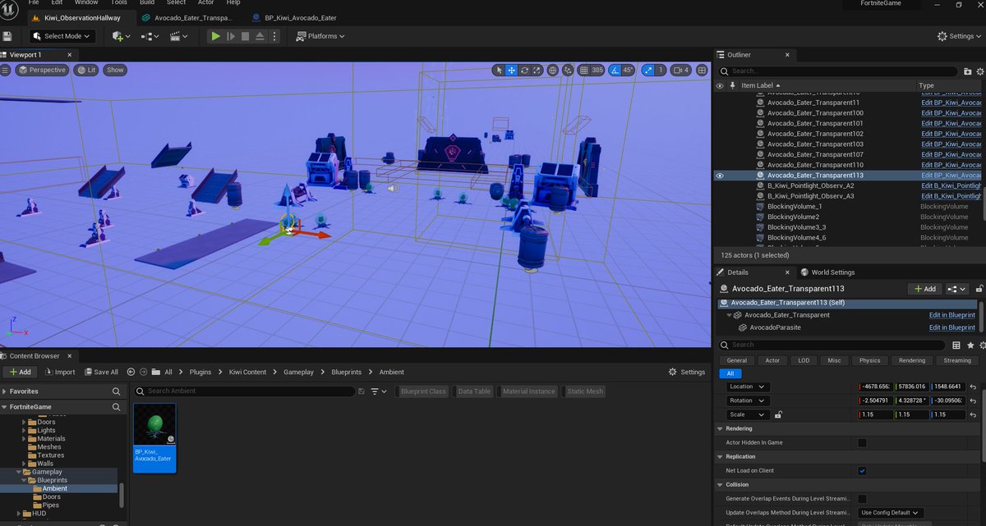The height and width of the screenshot is (526, 986).
Task: Open the Tools menu
Action: pyautogui.click(x=119, y=2)
